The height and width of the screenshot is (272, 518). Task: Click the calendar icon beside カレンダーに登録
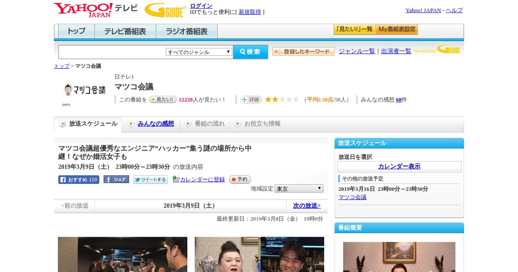coord(176,179)
